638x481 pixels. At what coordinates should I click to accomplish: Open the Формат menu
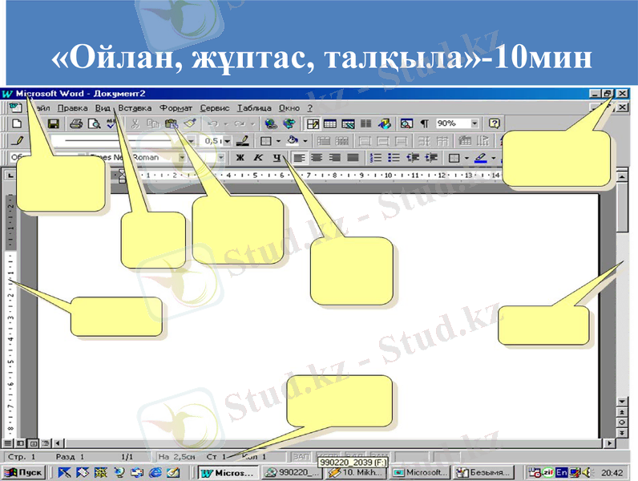pos(176,108)
